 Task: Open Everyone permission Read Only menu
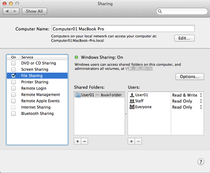[187, 107]
